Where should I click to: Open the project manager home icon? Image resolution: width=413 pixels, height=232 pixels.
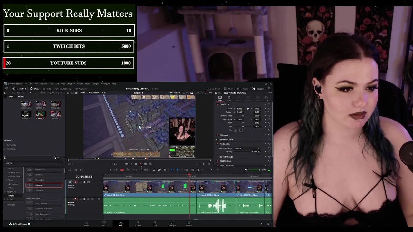coord(261,224)
